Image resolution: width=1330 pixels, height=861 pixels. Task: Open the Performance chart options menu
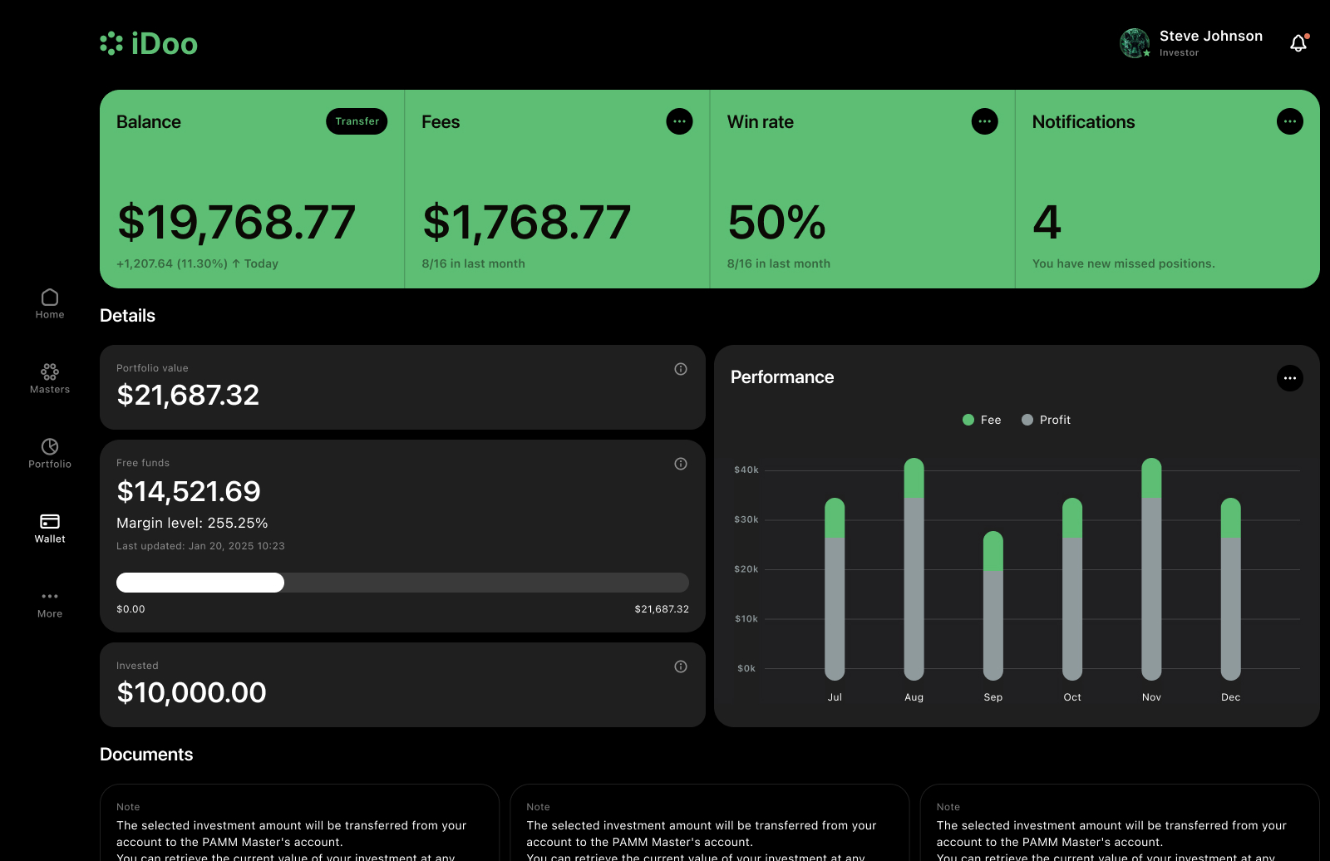(1289, 378)
